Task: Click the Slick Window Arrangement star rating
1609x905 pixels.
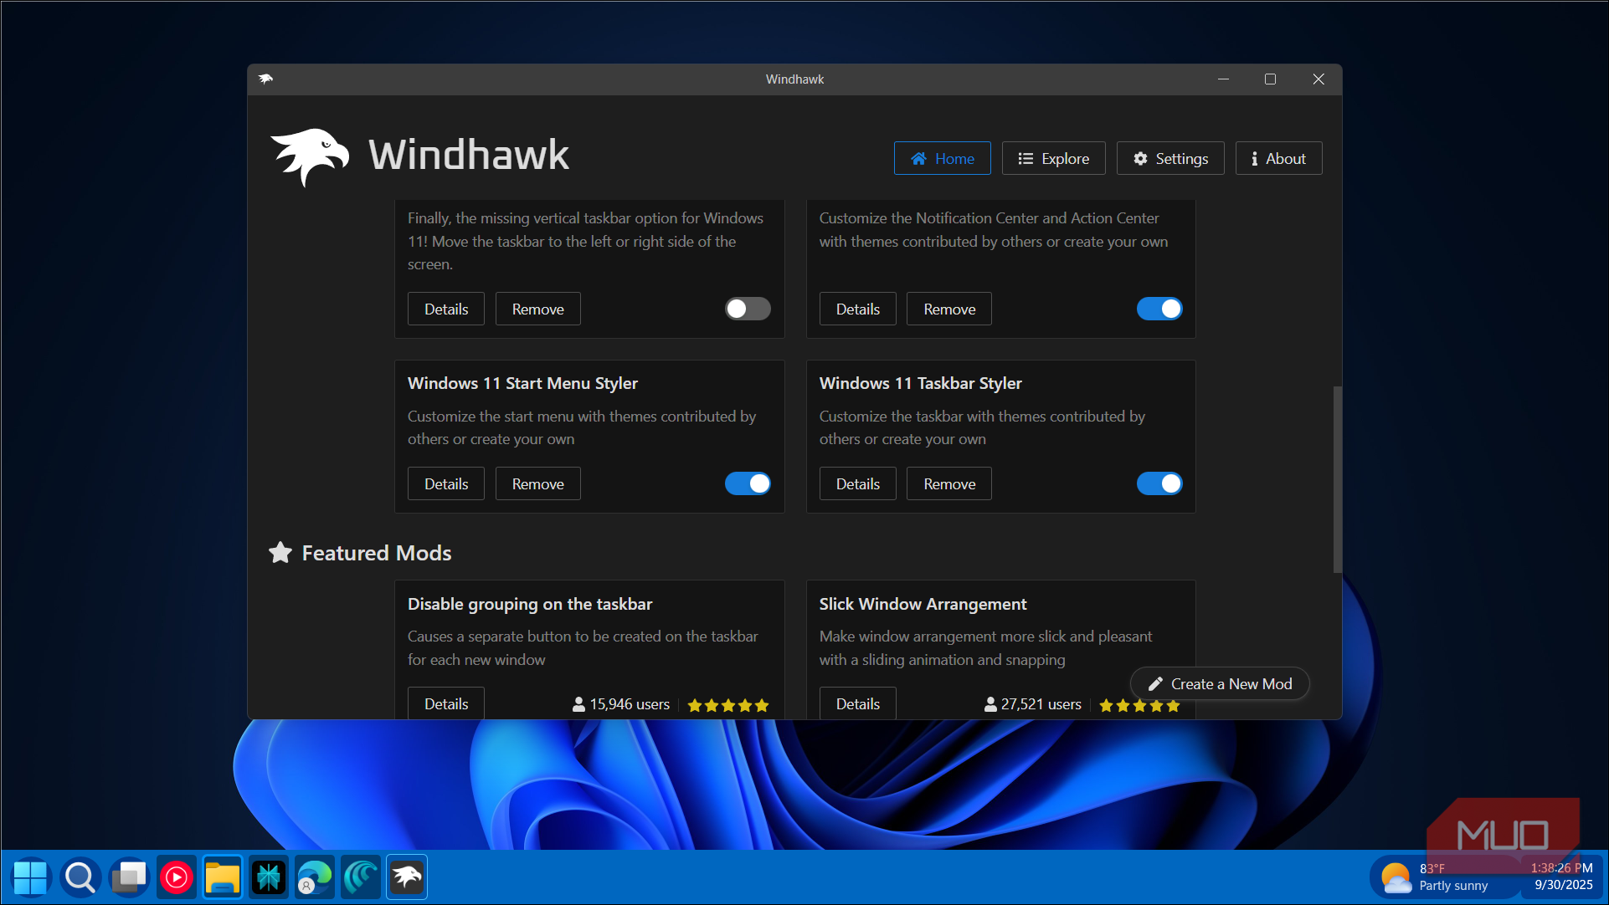Action: tap(1139, 705)
